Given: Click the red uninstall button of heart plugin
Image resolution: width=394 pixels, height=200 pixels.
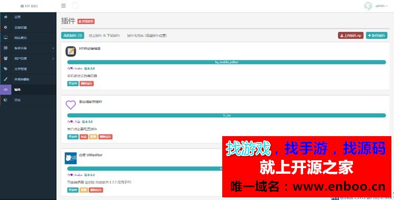Looking at the screenshot, I should [84, 137].
